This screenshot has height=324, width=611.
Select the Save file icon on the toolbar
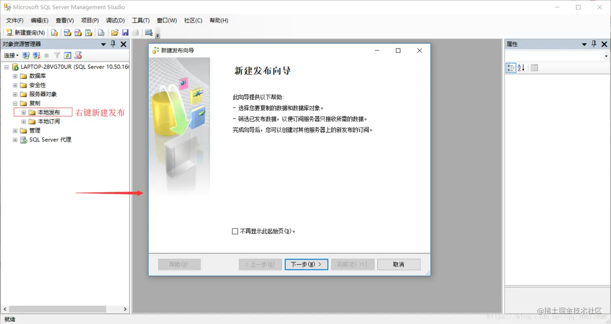125,32
